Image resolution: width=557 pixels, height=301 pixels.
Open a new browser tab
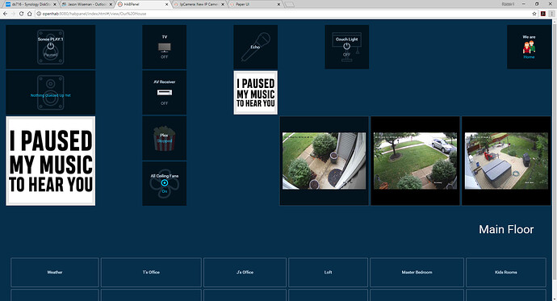click(x=290, y=5)
